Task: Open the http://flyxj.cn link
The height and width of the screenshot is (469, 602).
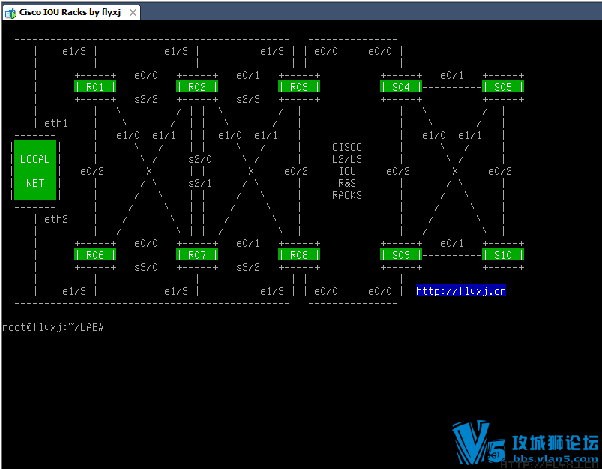Action: click(461, 291)
